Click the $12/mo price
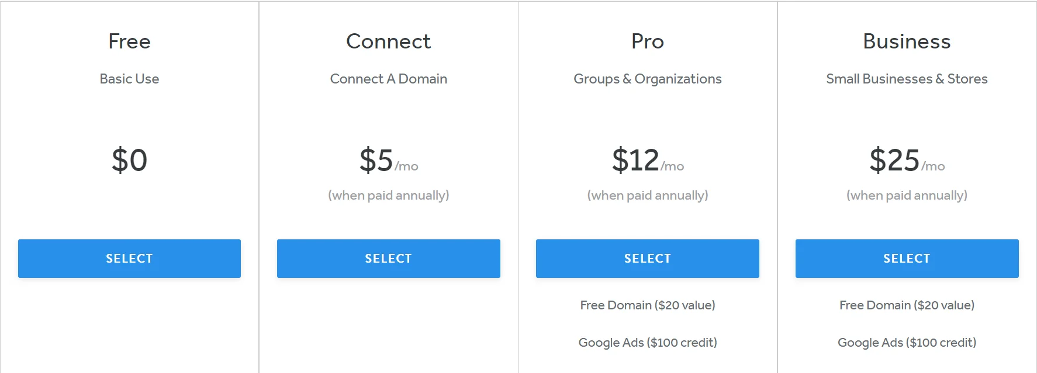 [647, 160]
